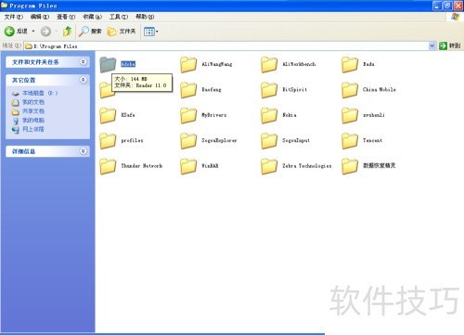Click the 转到 (Go) button

tap(450, 45)
